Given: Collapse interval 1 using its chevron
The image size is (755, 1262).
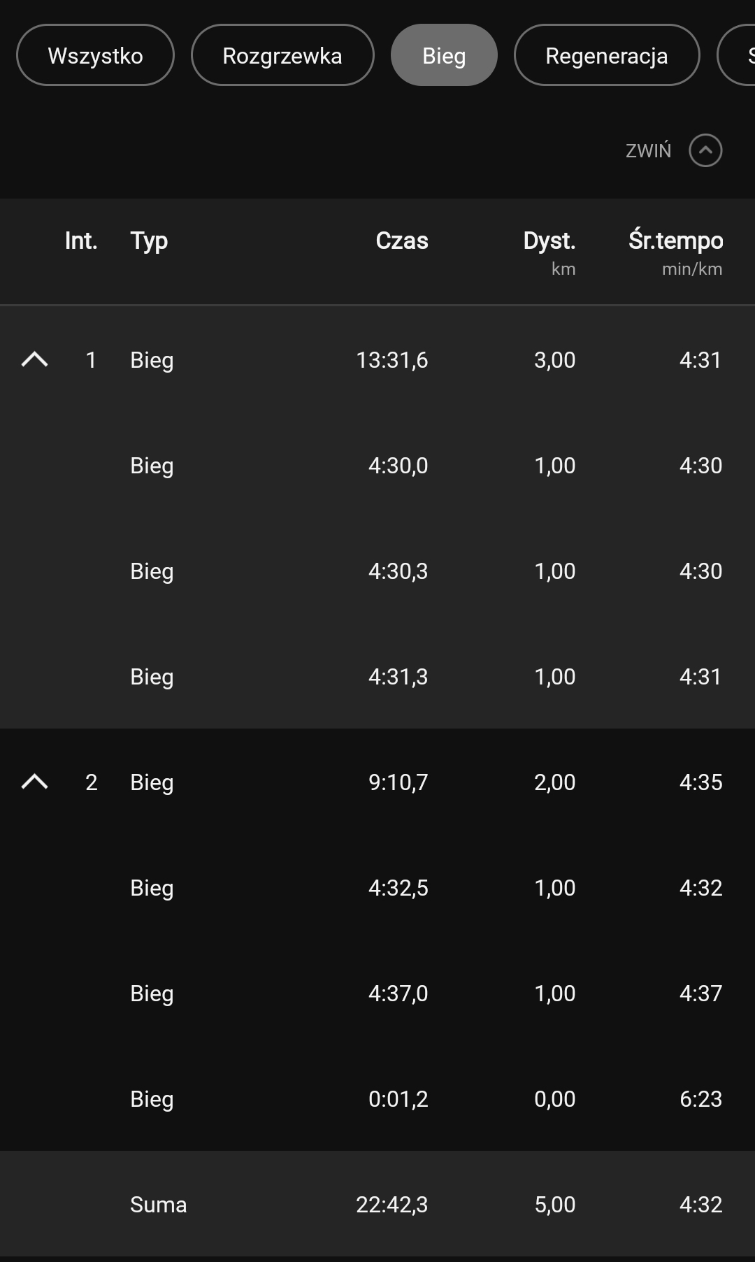Looking at the screenshot, I should coord(34,359).
